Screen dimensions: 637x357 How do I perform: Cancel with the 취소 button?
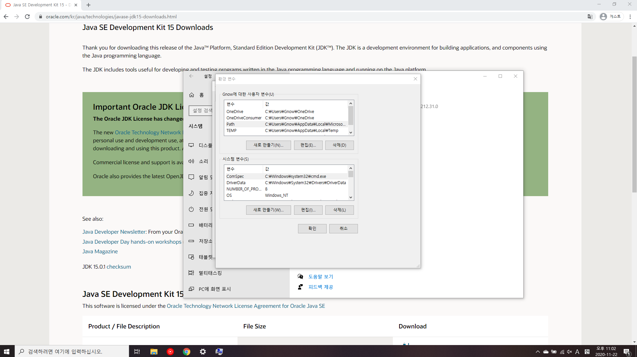click(x=343, y=229)
